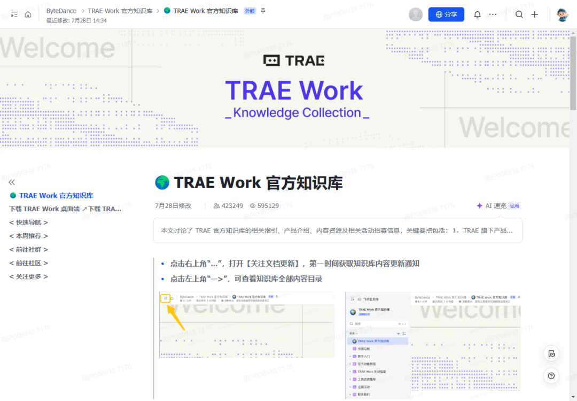
Task: Open the floating document tools icon
Action: 551,354
